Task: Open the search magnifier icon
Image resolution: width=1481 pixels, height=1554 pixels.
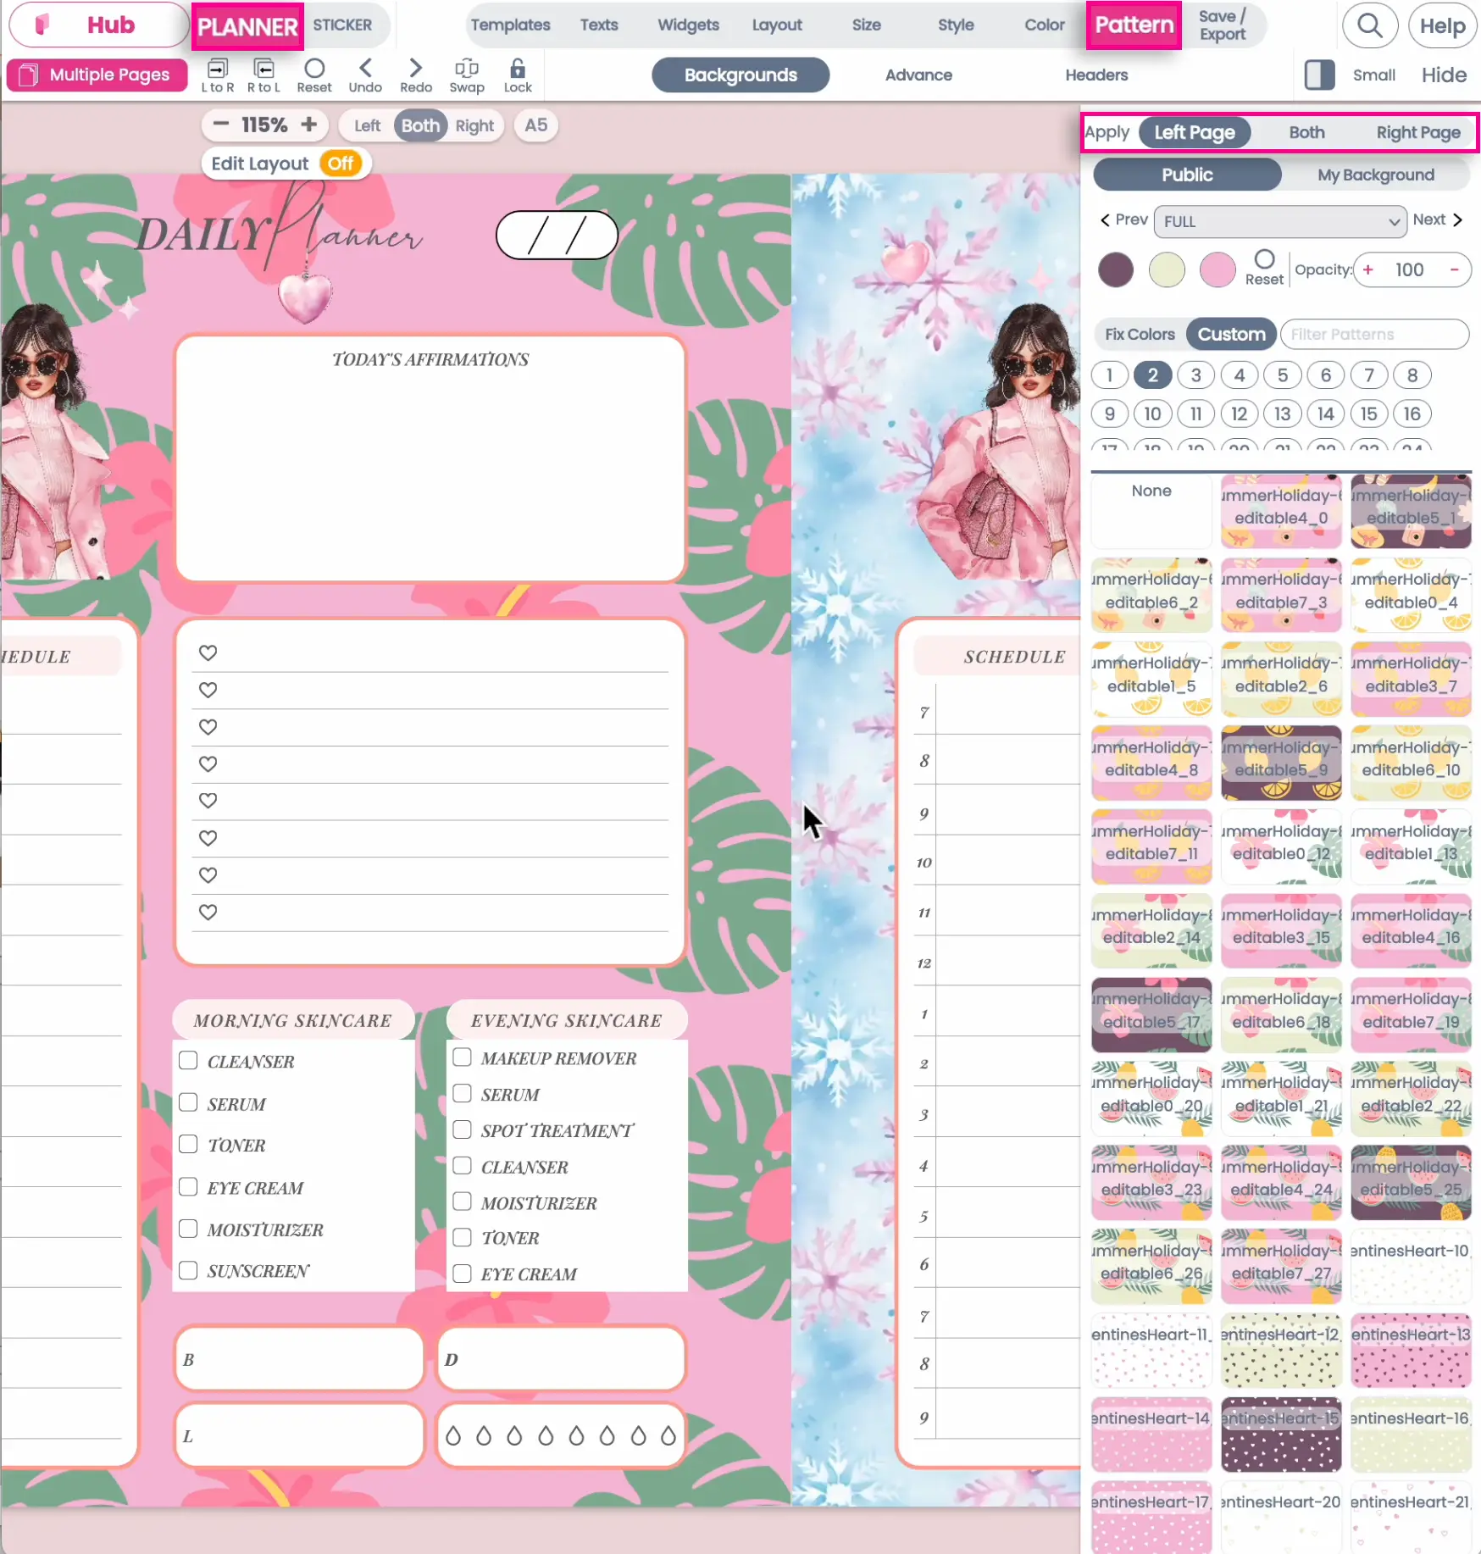Action: (1370, 25)
